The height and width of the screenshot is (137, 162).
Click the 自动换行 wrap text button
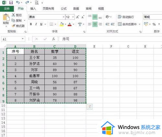tap(126, 17)
